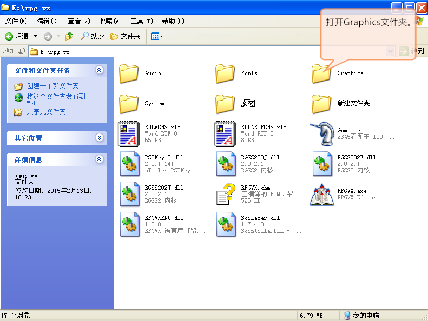This screenshot has height=321, width=428.
Task: Open the Audio folder icon
Action: tap(129, 73)
